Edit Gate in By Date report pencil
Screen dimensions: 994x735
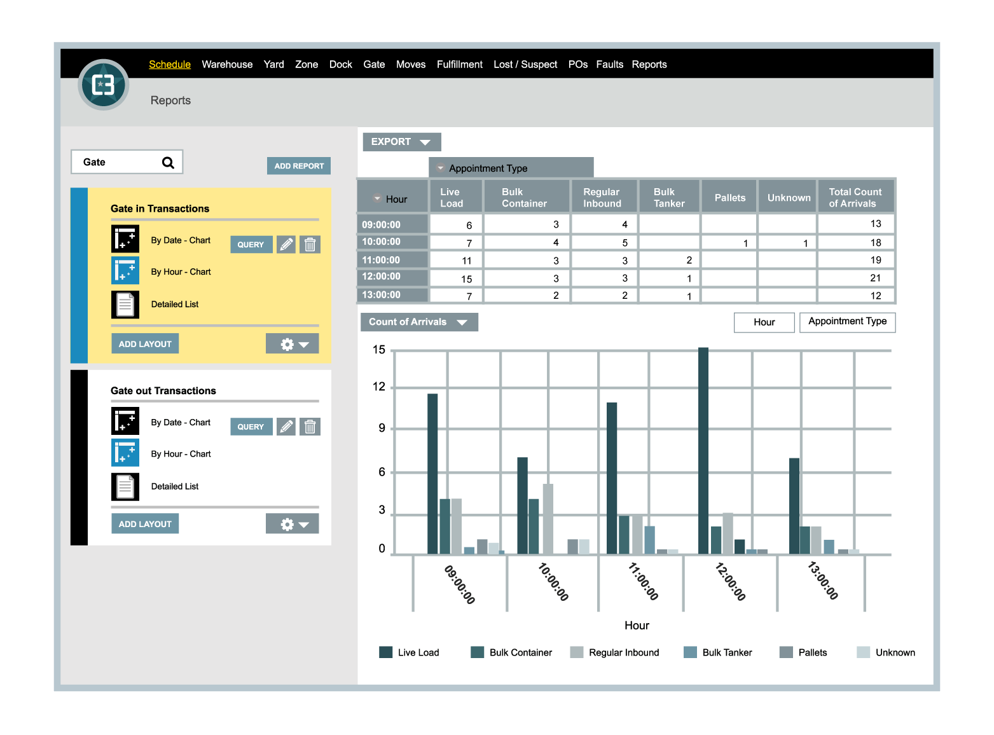tap(286, 244)
